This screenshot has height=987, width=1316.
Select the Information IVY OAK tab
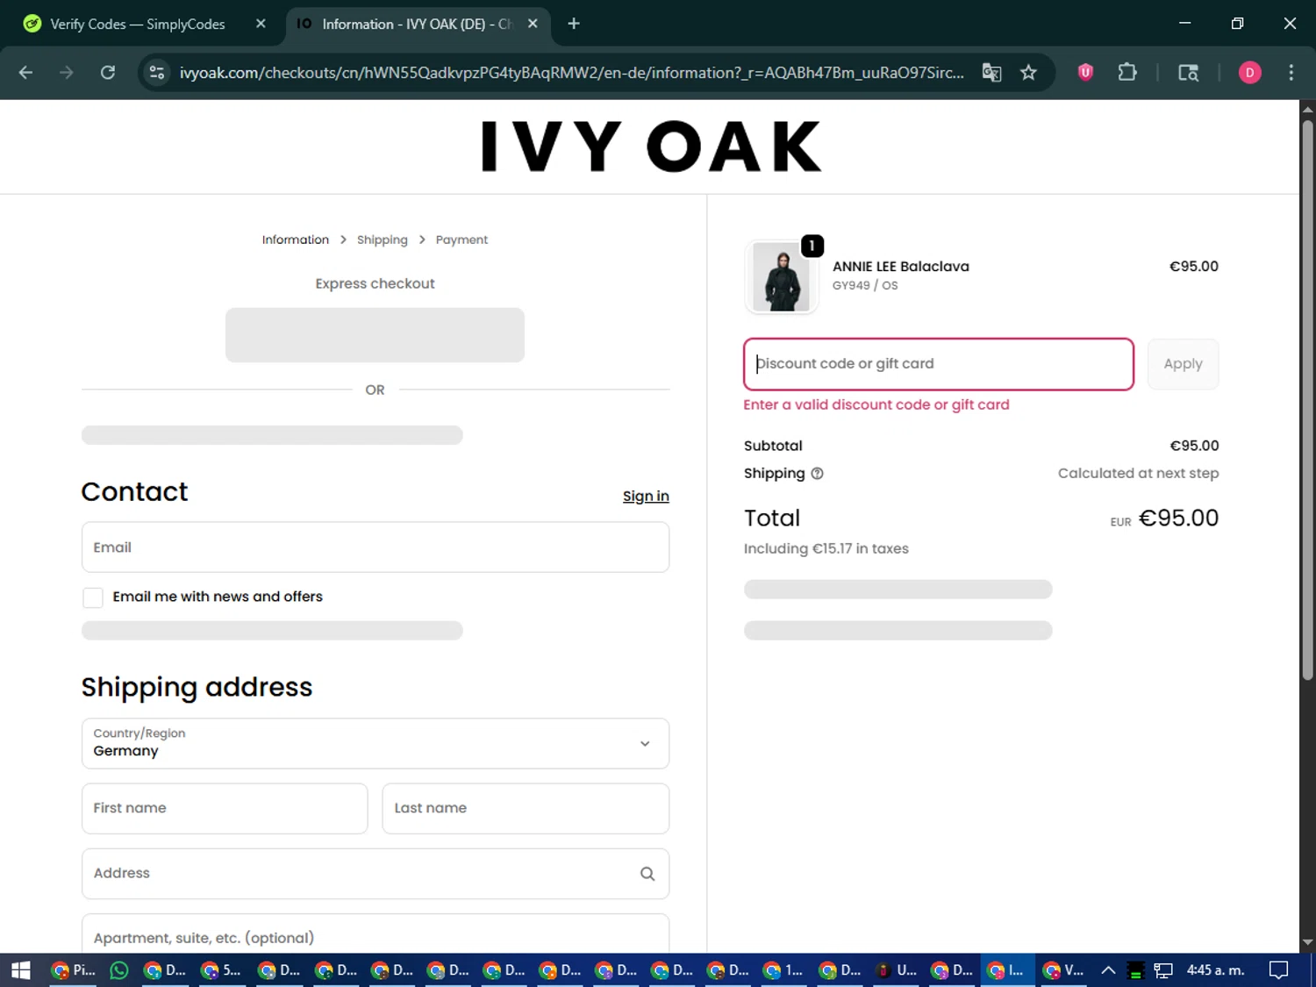point(418,24)
